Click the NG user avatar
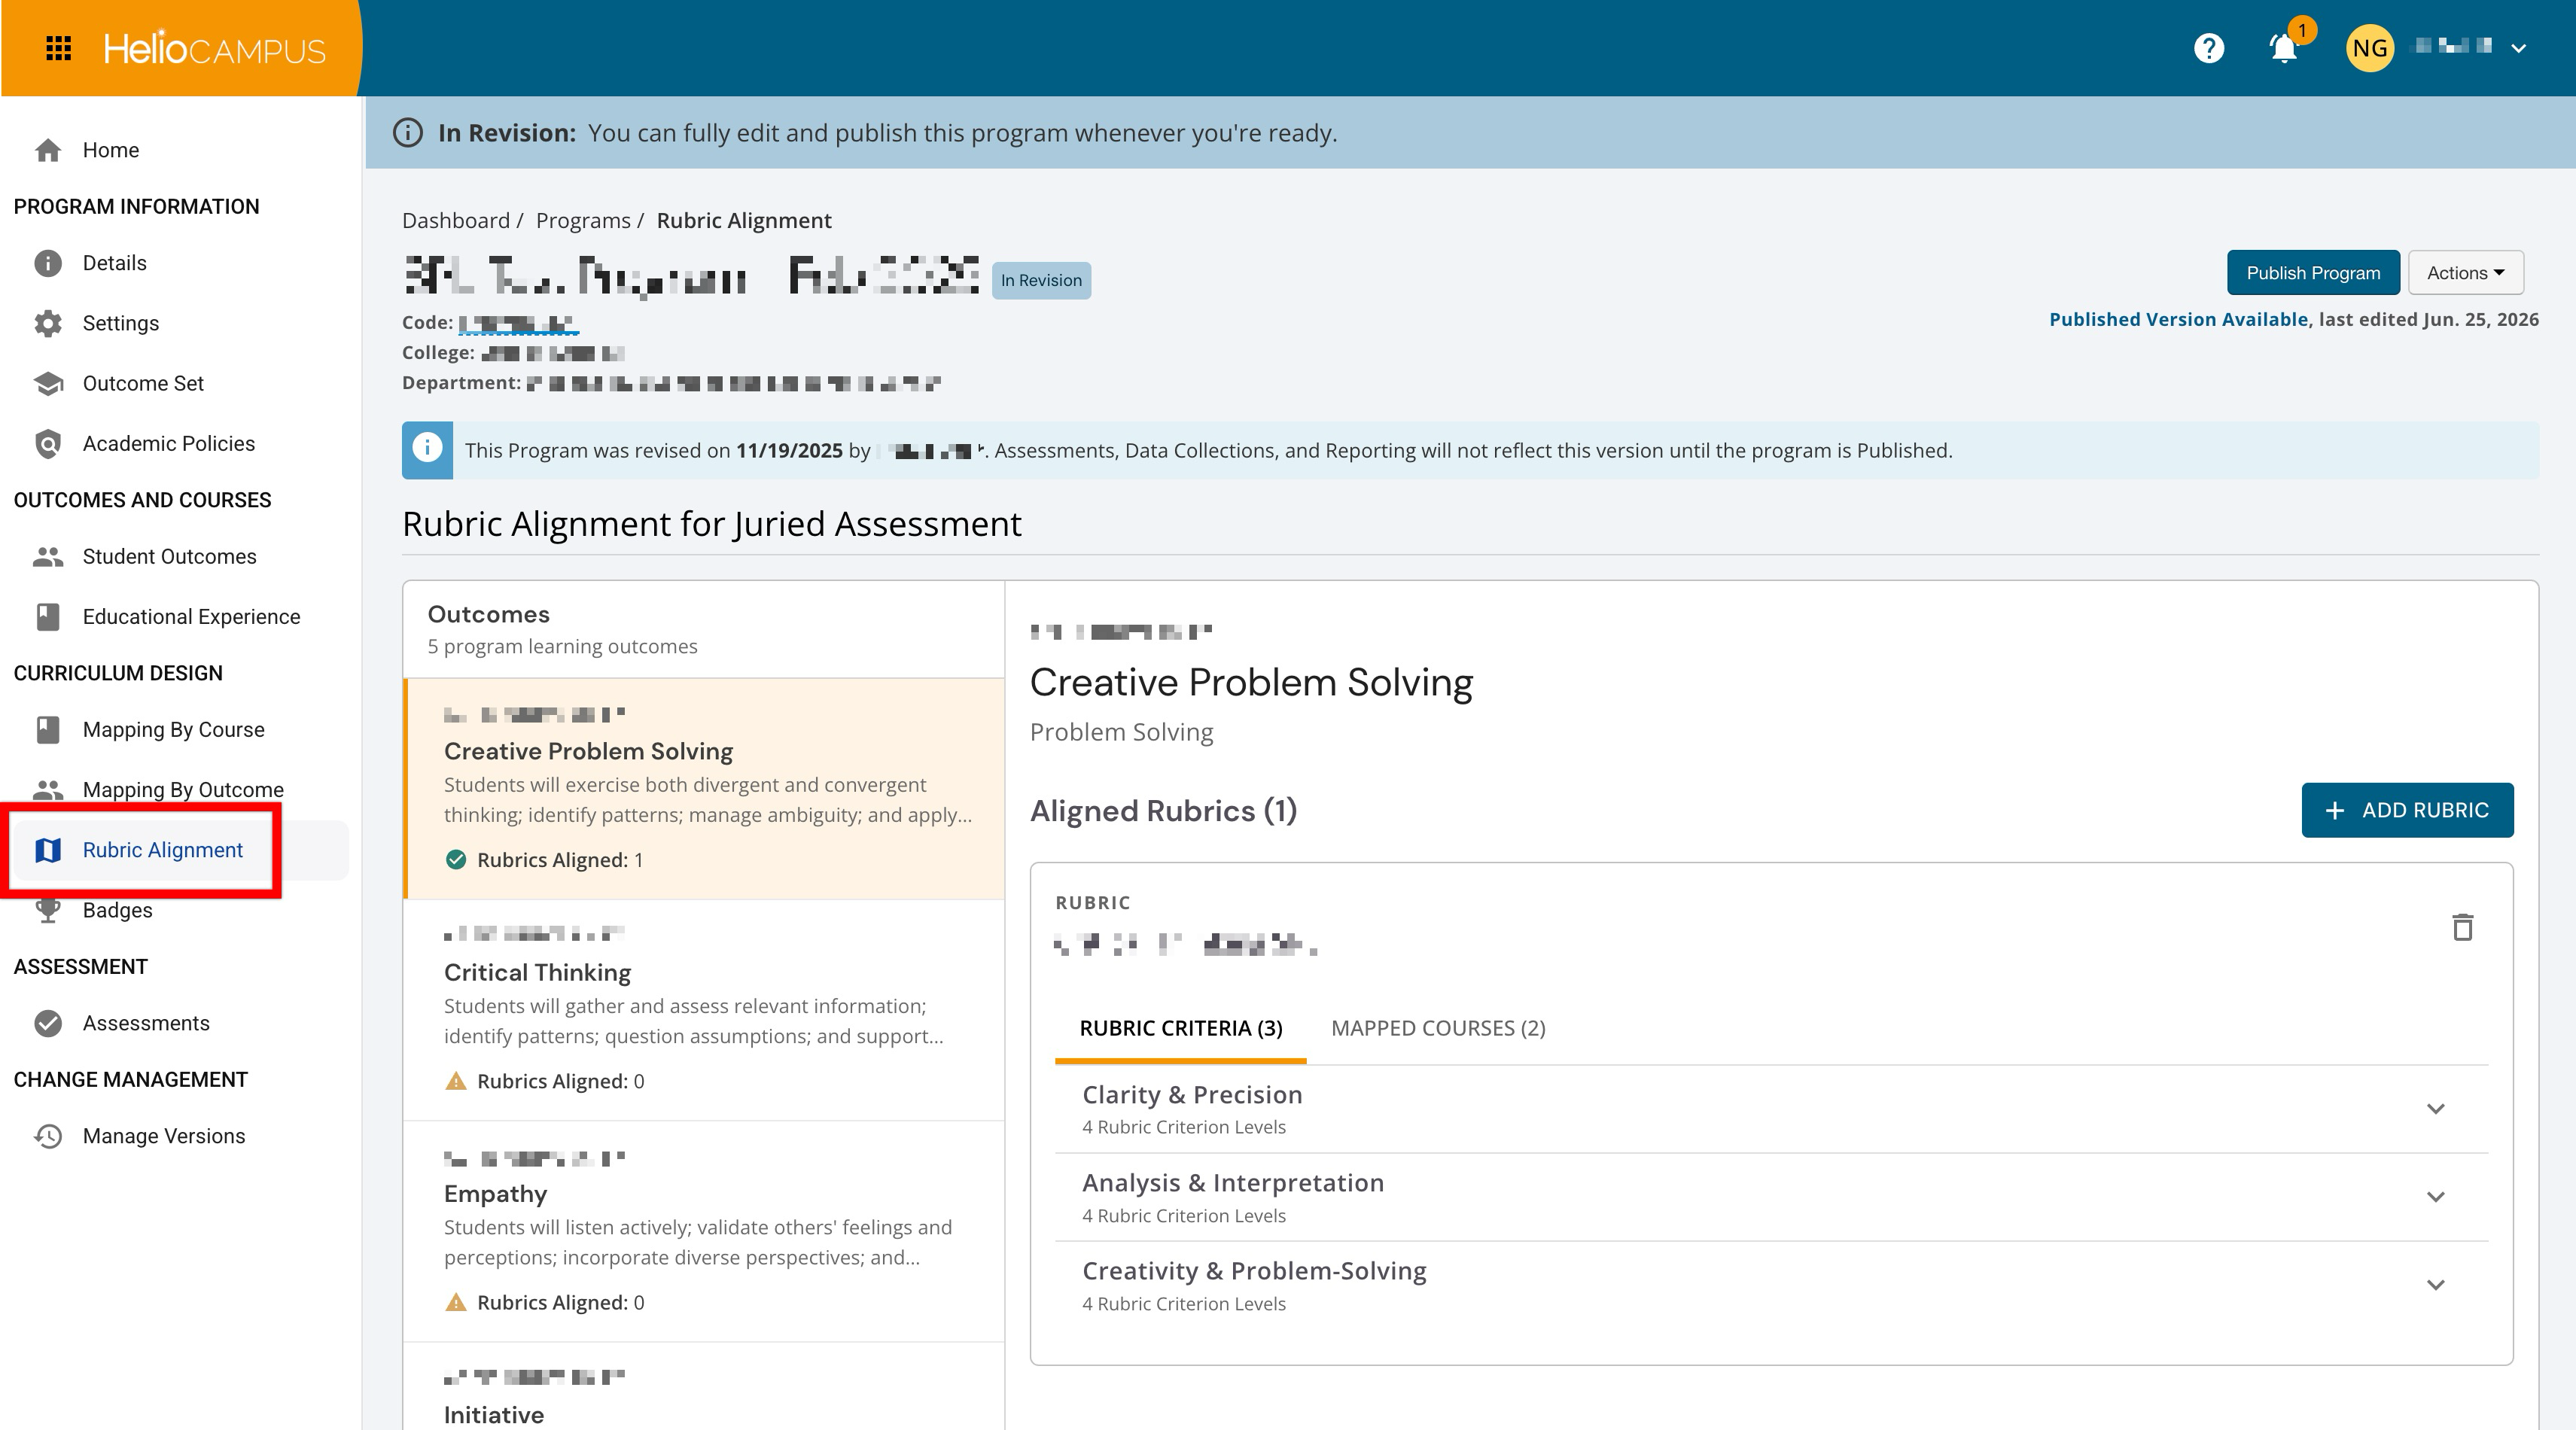The width and height of the screenshot is (2576, 1430). tap(2369, 48)
